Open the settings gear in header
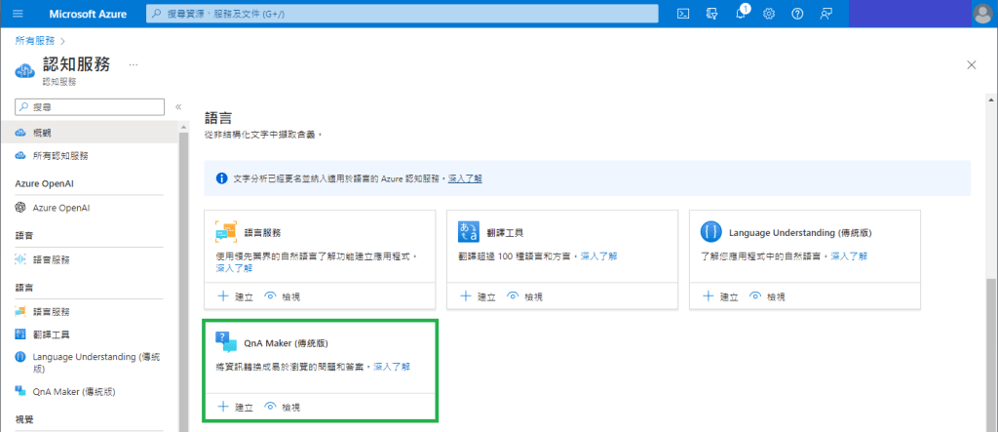998x432 pixels. (769, 14)
